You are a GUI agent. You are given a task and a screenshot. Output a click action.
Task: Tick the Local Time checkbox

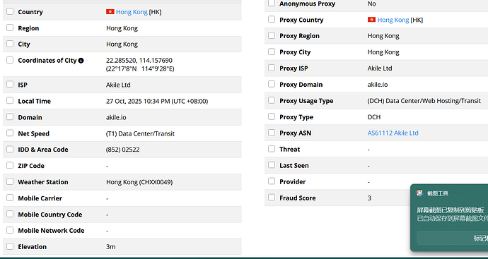tap(10, 101)
